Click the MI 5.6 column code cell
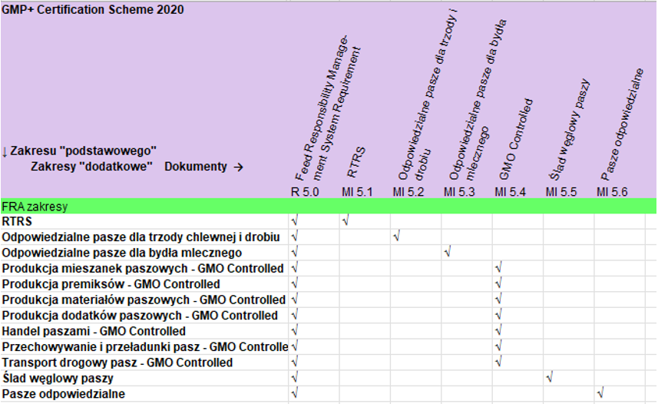 click(x=612, y=190)
